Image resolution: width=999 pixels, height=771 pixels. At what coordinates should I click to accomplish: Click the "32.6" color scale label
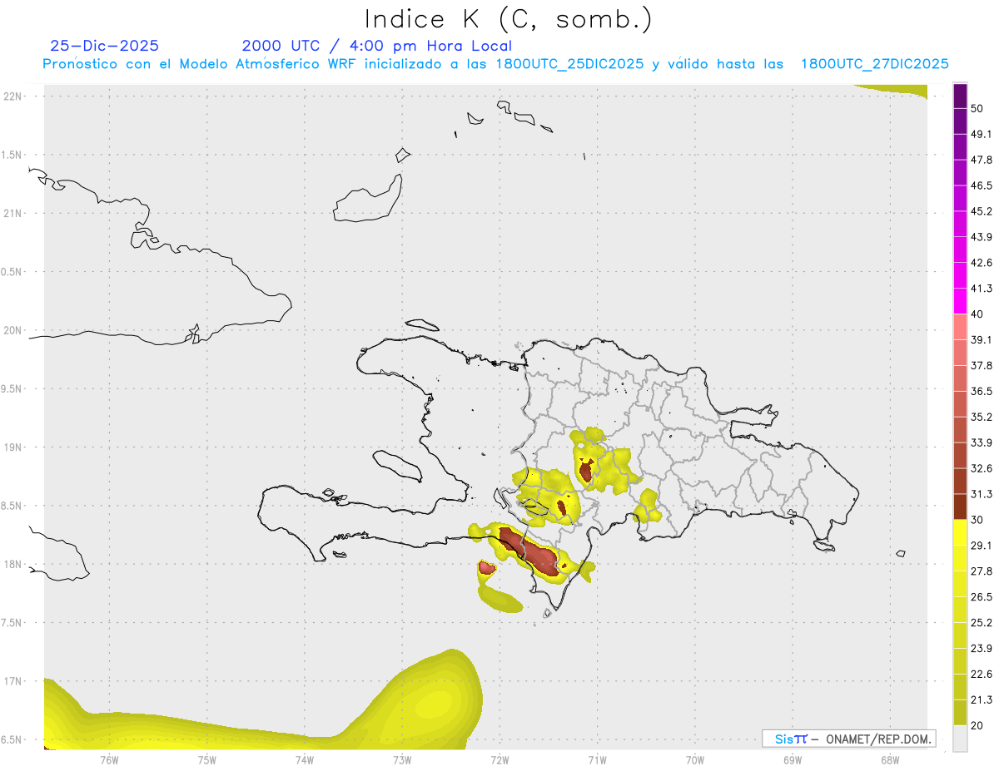tap(982, 468)
